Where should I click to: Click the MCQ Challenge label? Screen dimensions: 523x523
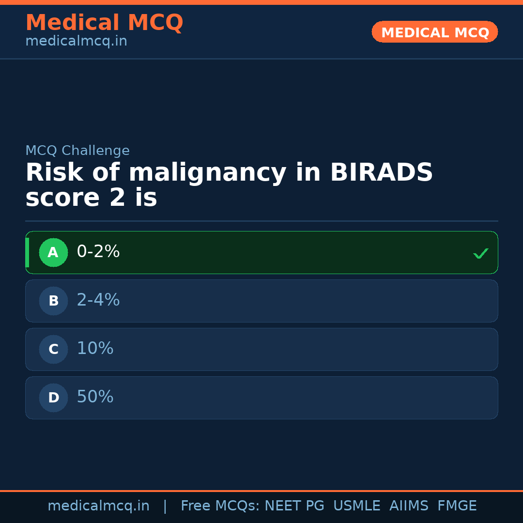coord(77,151)
